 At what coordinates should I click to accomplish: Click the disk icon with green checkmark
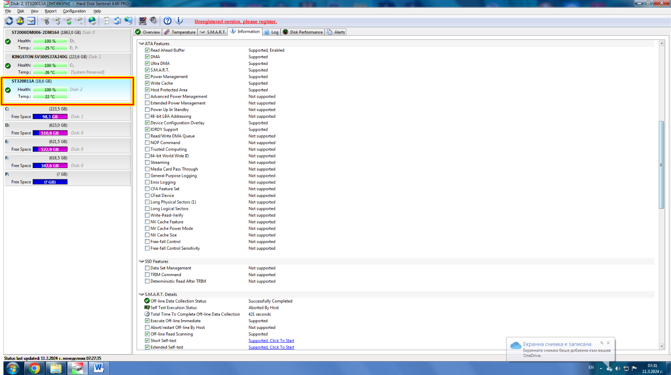click(x=68, y=21)
